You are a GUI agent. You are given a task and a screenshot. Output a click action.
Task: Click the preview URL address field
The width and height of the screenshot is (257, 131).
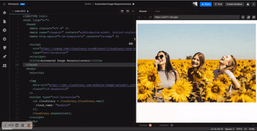click(x=197, y=17)
